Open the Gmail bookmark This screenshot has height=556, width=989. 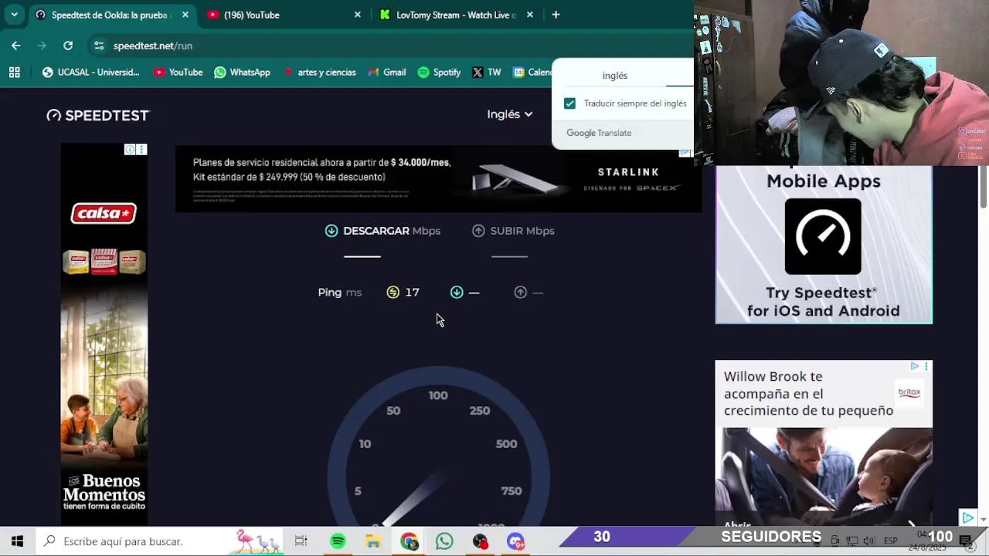pos(387,72)
